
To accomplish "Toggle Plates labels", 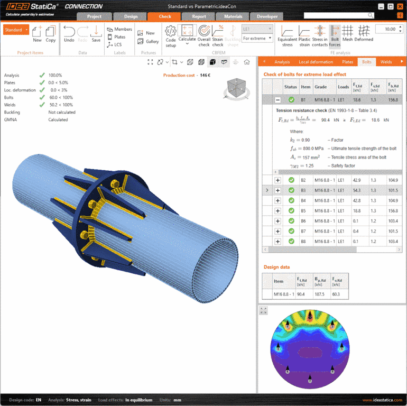I will [116, 37].
